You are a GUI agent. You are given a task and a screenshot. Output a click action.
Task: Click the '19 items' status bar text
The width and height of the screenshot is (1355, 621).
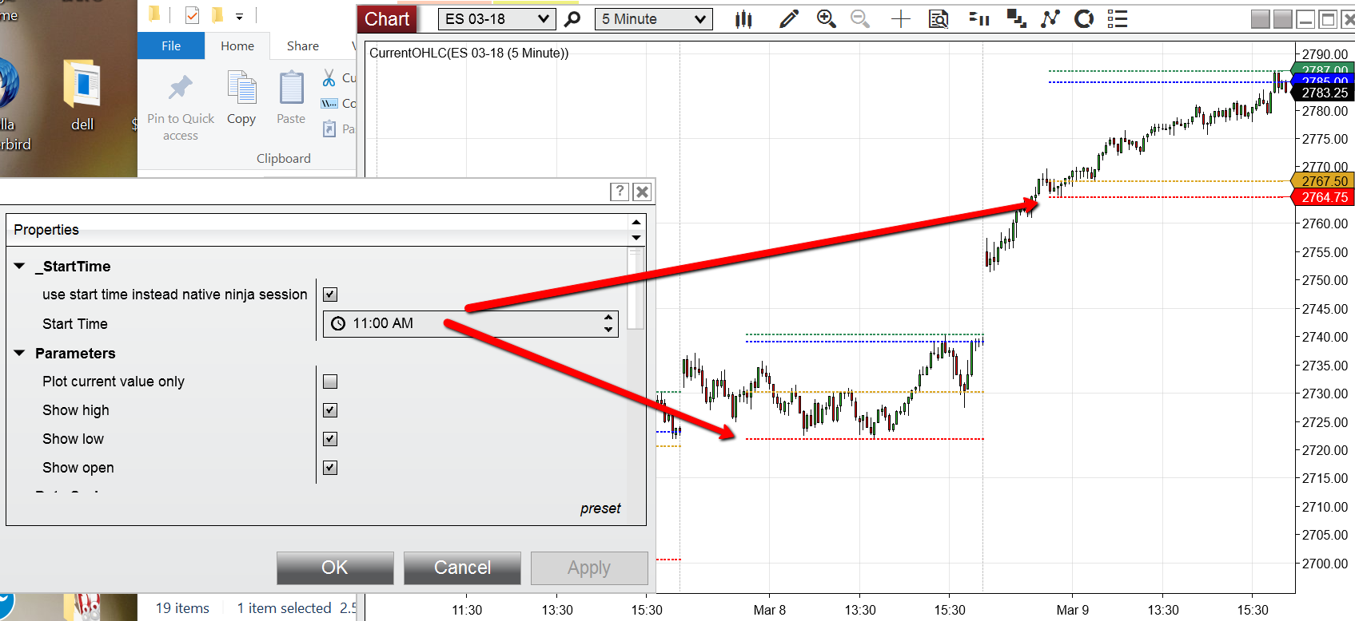tap(182, 608)
